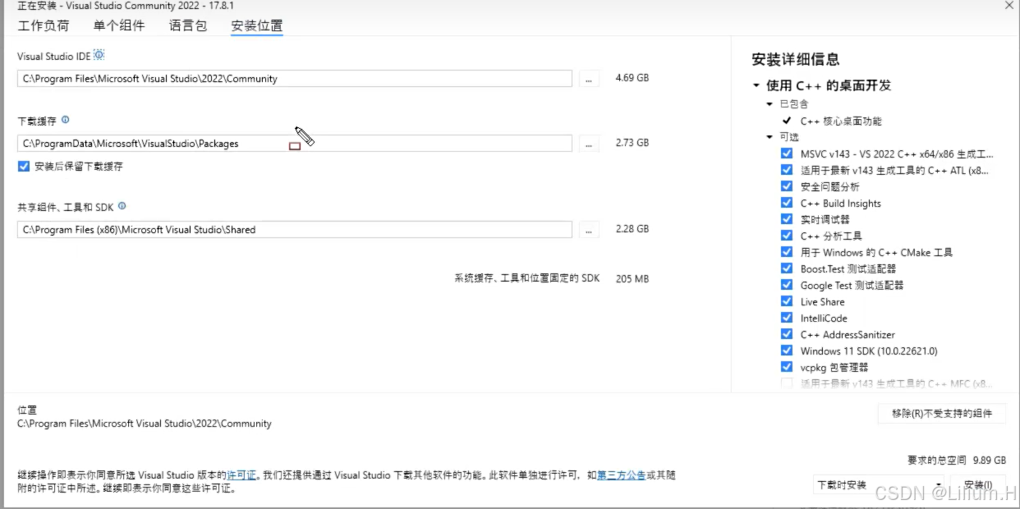Click info icon next to 下载缓存
The height and width of the screenshot is (509, 1020).
(x=66, y=120)
